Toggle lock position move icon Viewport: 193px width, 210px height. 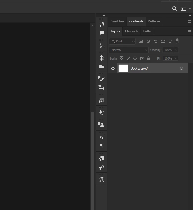pos(135,58)
